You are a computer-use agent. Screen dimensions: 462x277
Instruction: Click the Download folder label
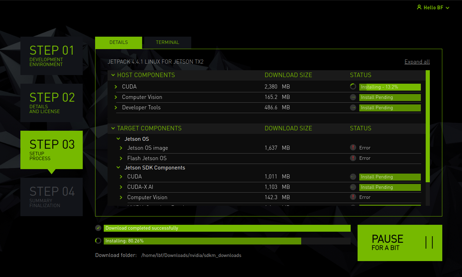tap(116, 256)
